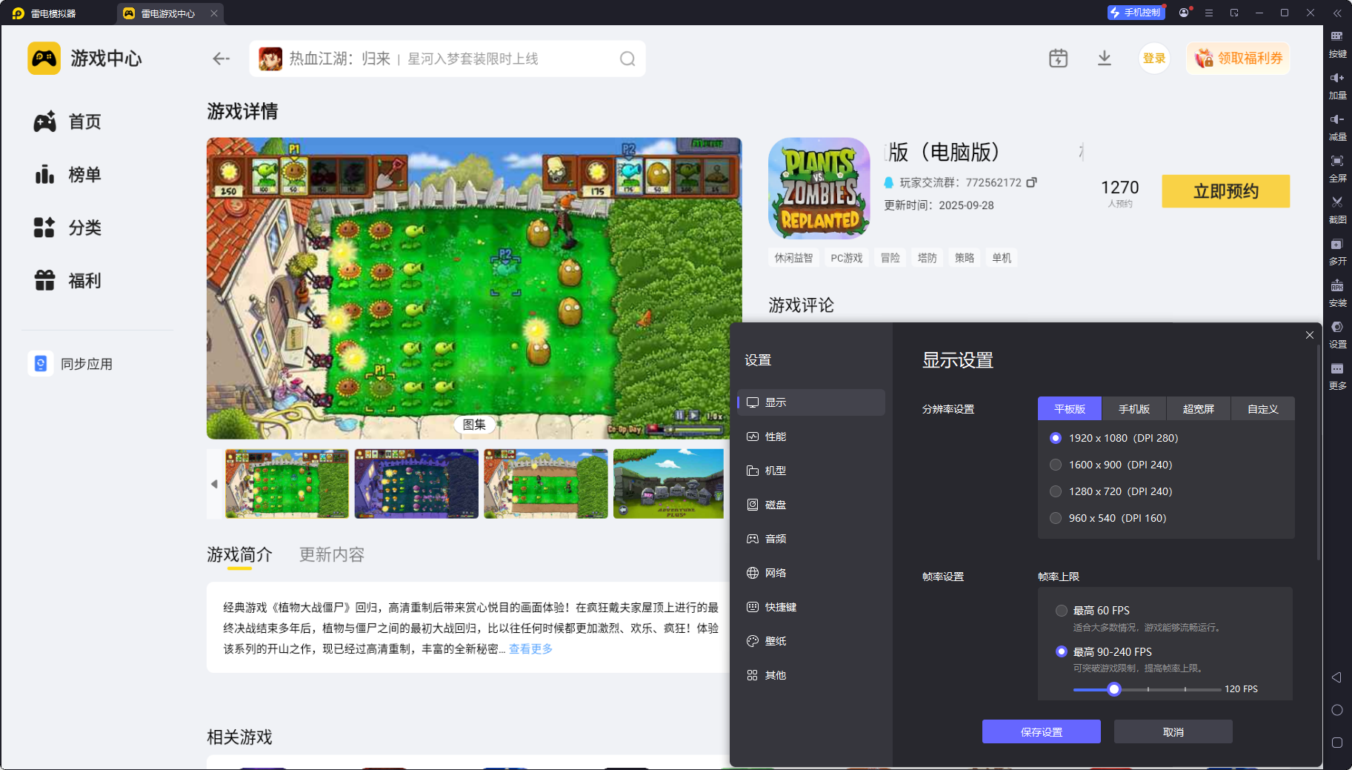Close the 雷电游戏中心 tab

pyautogui.click(x=214, y=13)
